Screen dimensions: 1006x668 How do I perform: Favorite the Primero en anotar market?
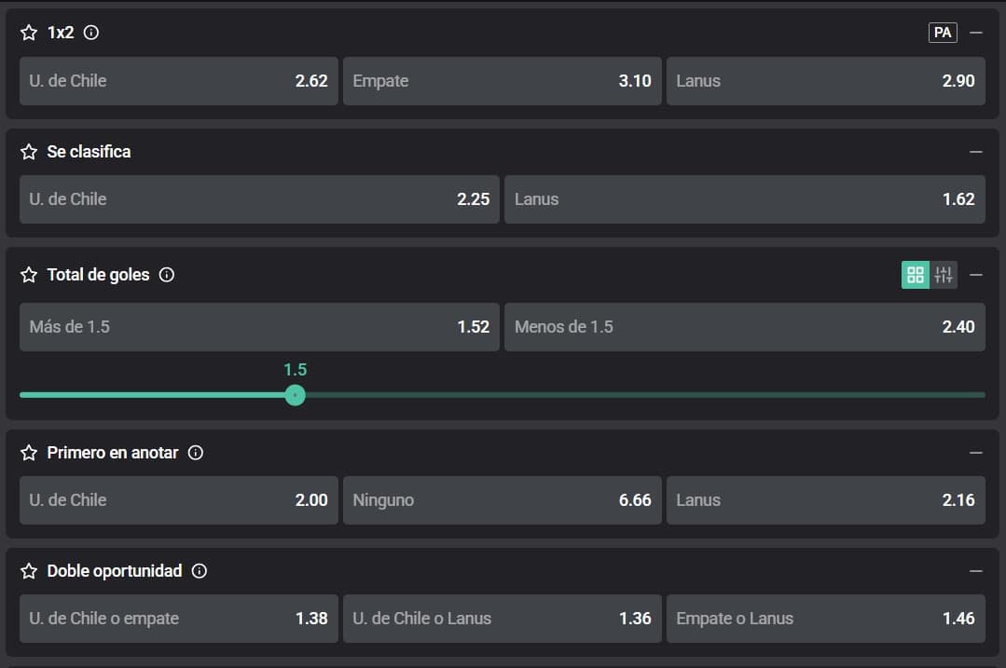pos(29,453)
